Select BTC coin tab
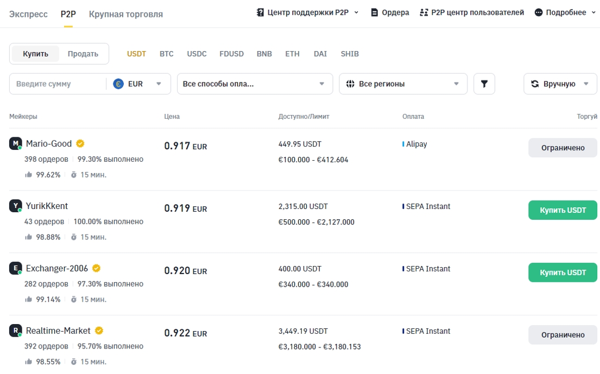Viewport: 600px width, 374px height. click(x=167, y=54)
